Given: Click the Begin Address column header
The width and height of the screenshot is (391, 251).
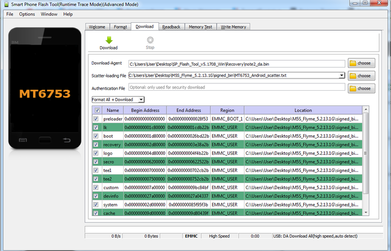Looking at the screenshot, I should (145, 110).
